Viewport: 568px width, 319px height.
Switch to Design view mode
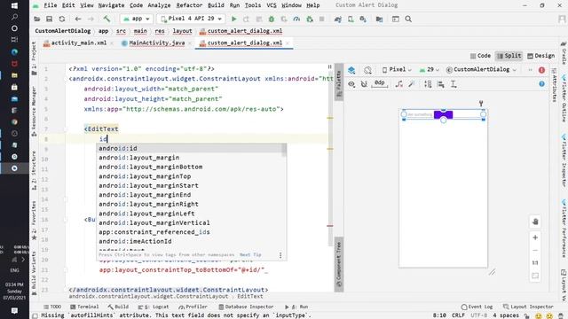pyautogui.click(x=540, y=56)
